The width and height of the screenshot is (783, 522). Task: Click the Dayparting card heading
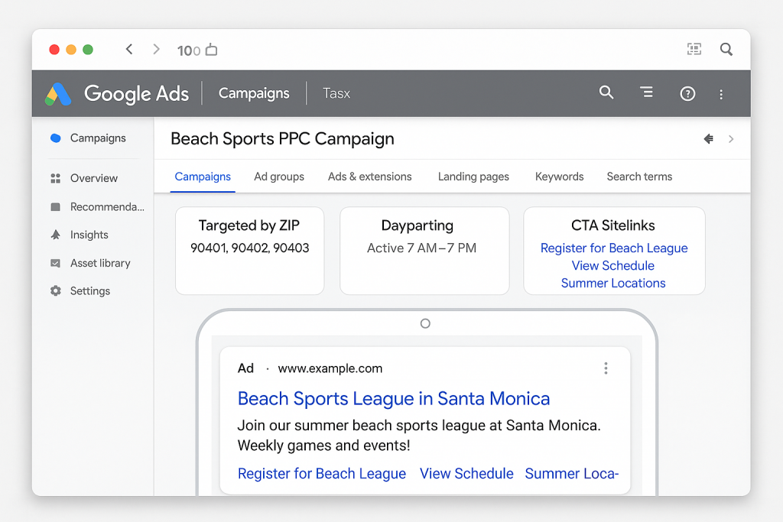click(x=417, y=225)
